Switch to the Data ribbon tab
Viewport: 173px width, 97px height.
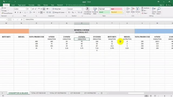pos(39,5)
